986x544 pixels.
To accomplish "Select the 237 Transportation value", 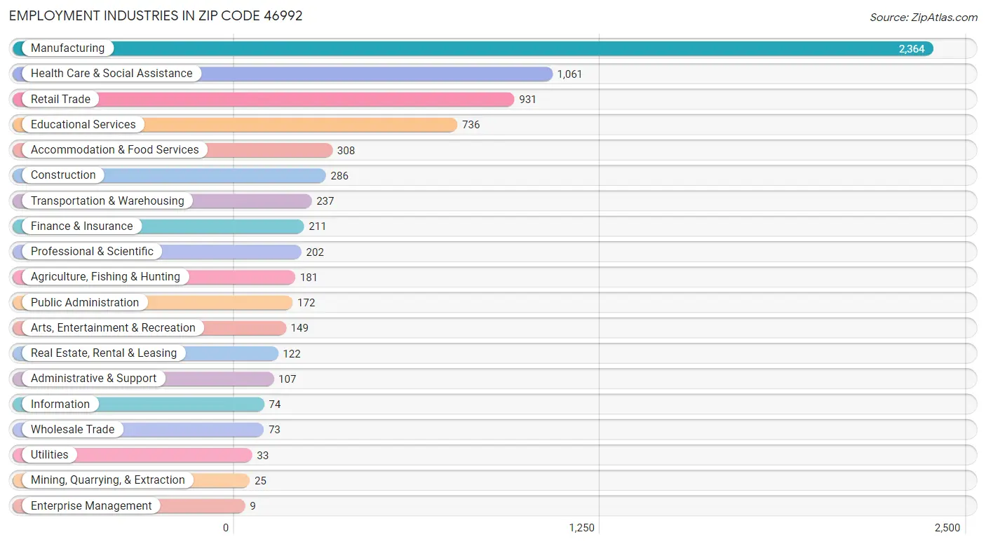I will point(325,201).
